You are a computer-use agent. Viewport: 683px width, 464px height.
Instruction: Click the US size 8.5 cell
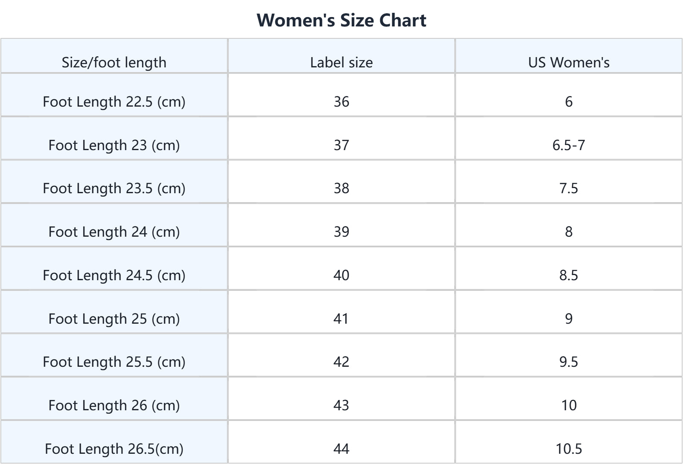tap(569, 275)
